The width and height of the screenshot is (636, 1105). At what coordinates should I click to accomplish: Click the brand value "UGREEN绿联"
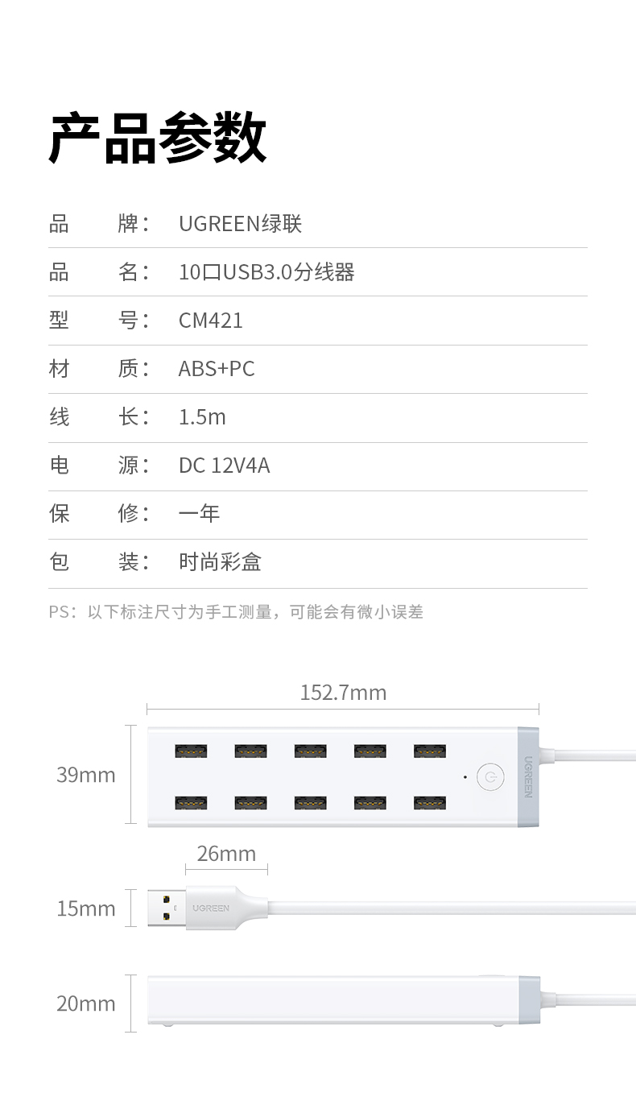[240, 224]
